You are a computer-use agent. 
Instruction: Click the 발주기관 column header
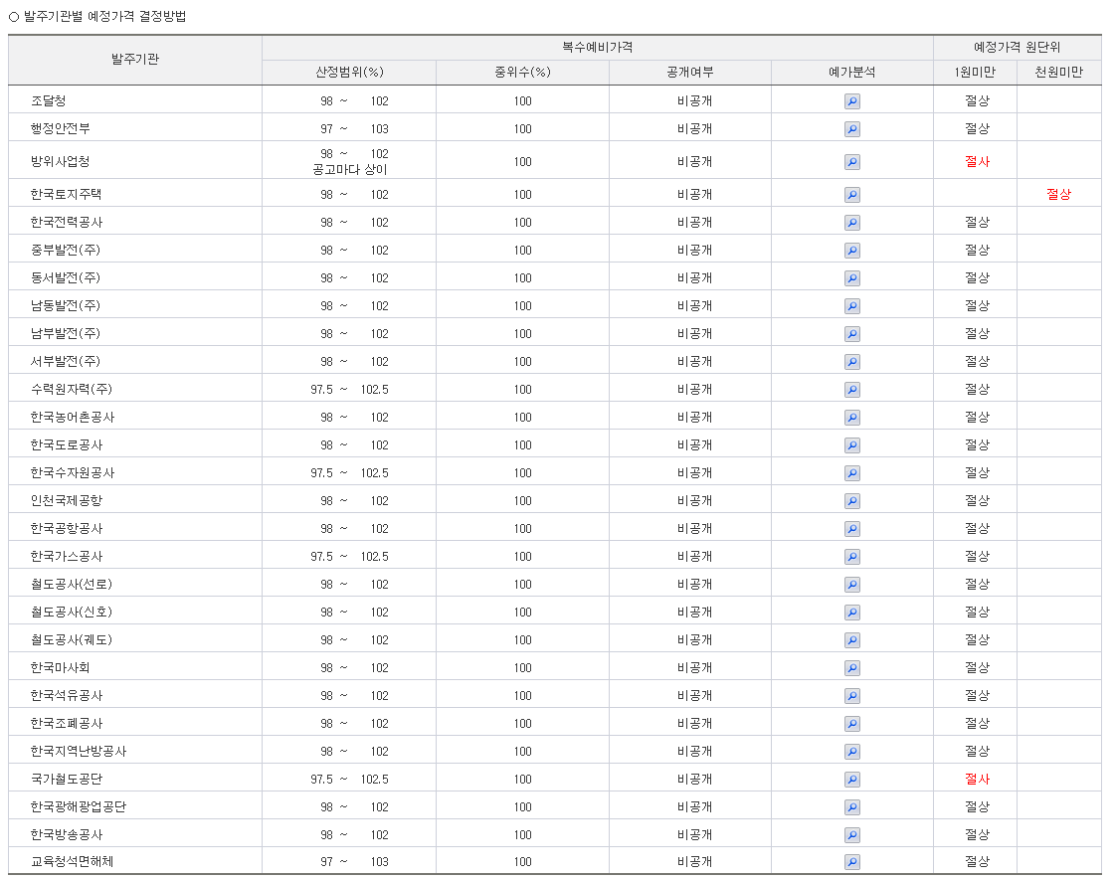(135, 59)
